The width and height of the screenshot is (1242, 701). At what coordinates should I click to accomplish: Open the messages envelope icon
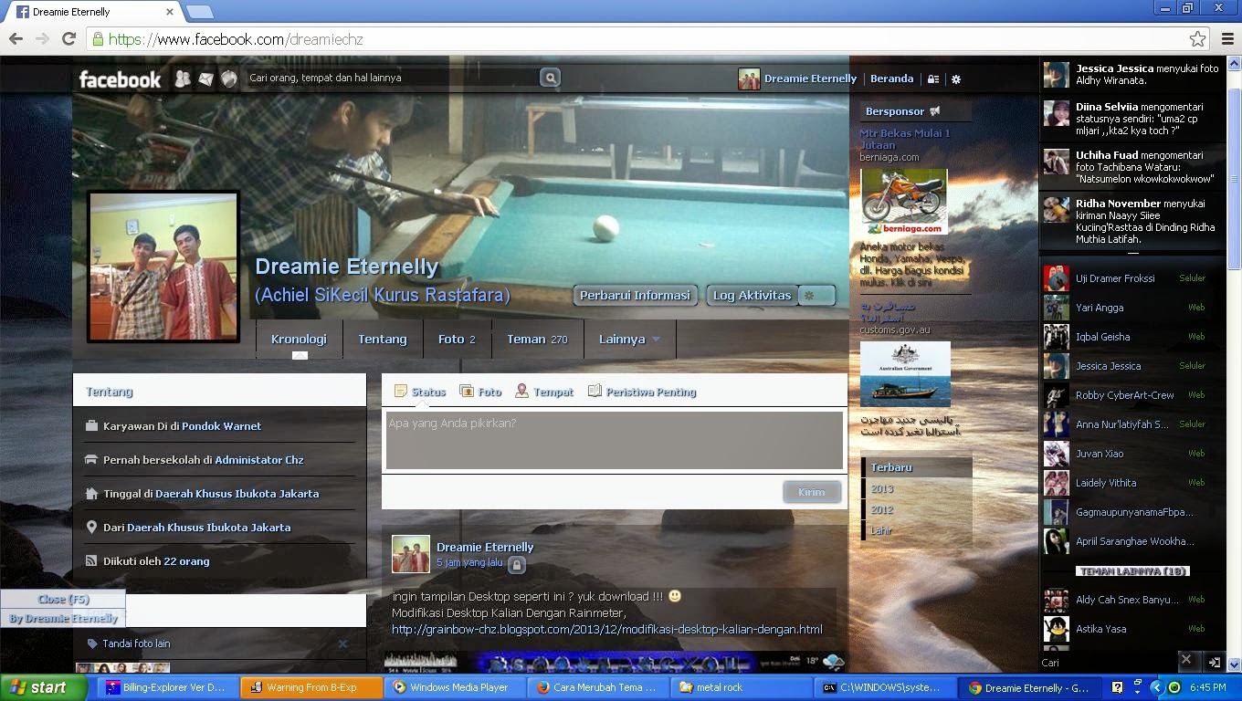click(x=206, y=78)
